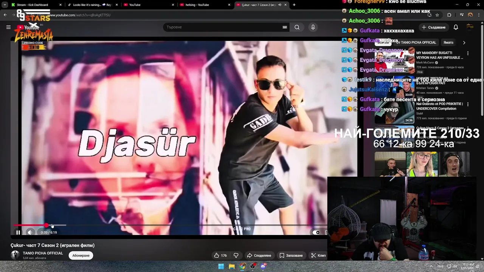Viewport: 484px width, 272px height.
Task: Click the Mark McCann channel name
Action: coord(425,62)
